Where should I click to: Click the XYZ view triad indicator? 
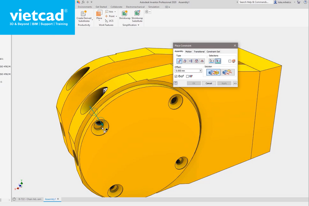click(19, 185)
